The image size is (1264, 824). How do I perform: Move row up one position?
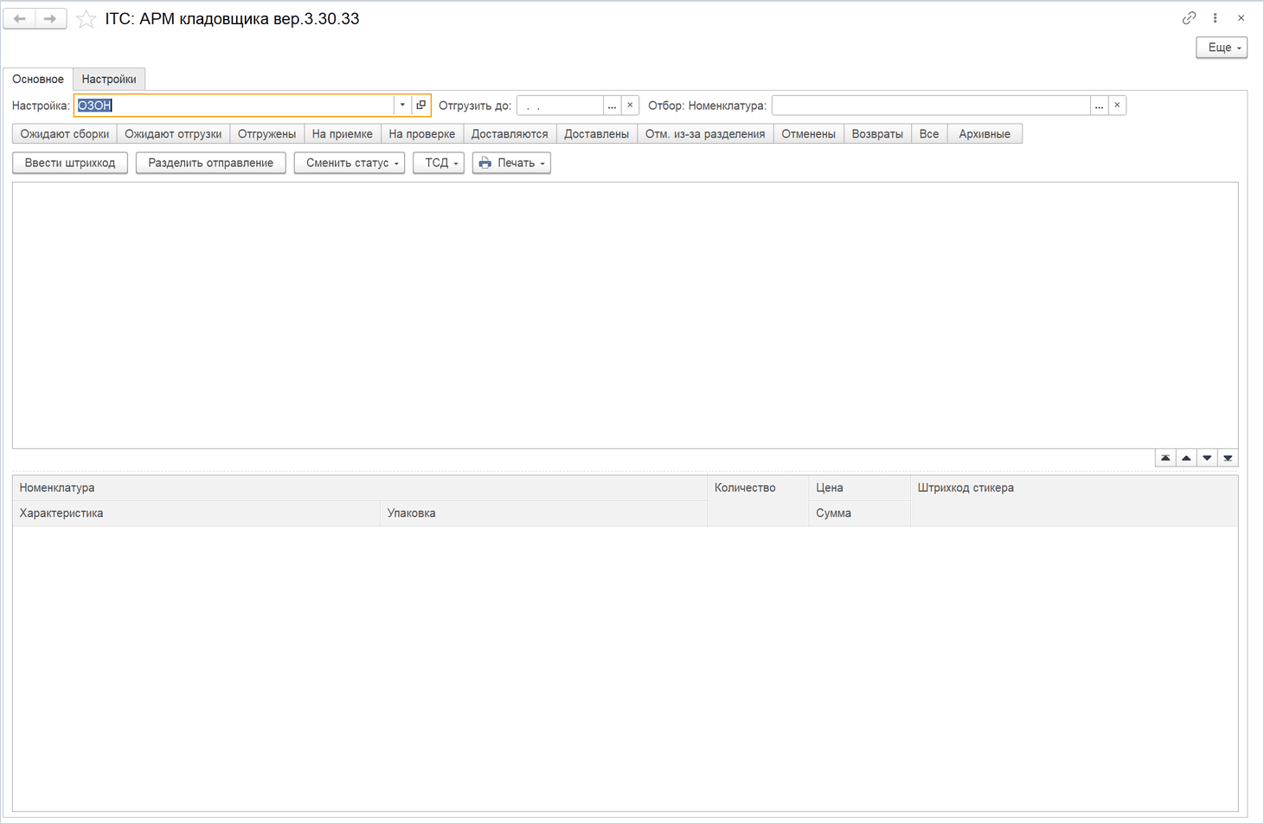[1186, 458]
